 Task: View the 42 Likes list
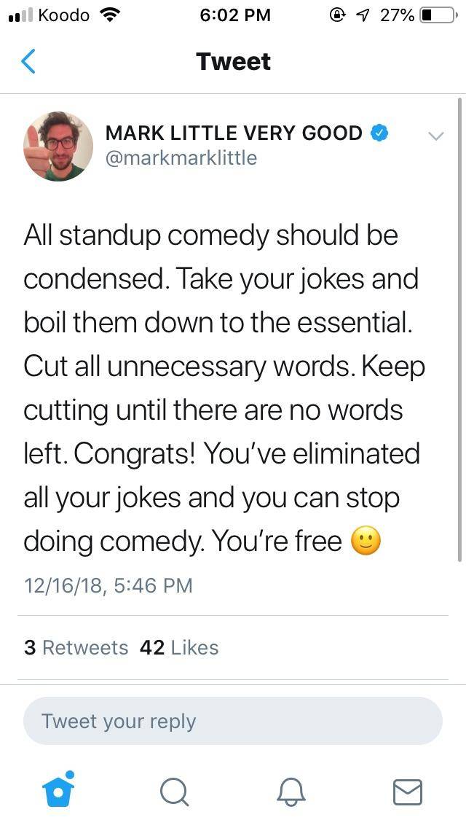pos(179,647)
